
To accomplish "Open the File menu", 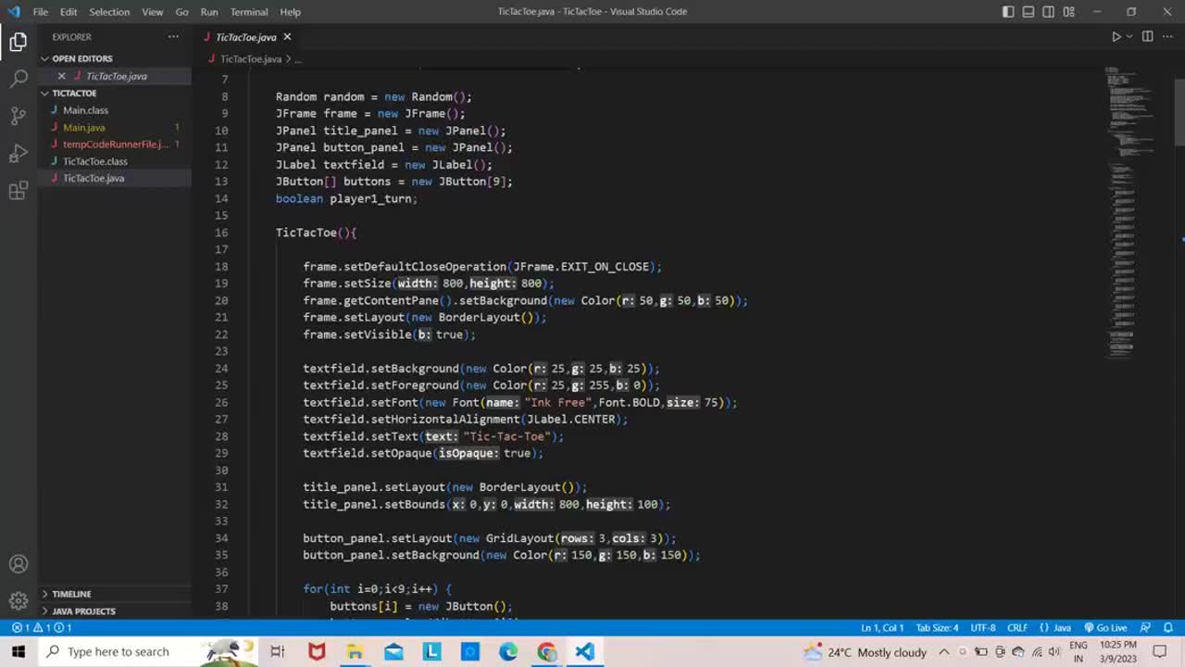I will pyautogui.click(x=41, y=12).
